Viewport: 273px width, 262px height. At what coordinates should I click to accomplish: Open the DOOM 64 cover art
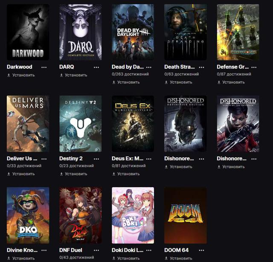point(186,215)
